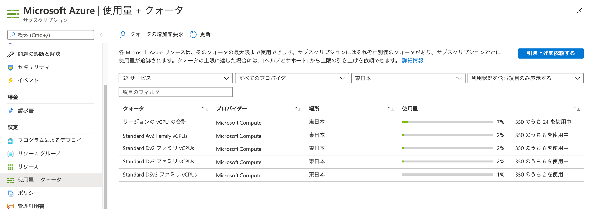Select Standard DSv3 ファミリ vCPUs quota name
Image resolution: width=590 pixels, height=209 pixels.
pos(160,175)
